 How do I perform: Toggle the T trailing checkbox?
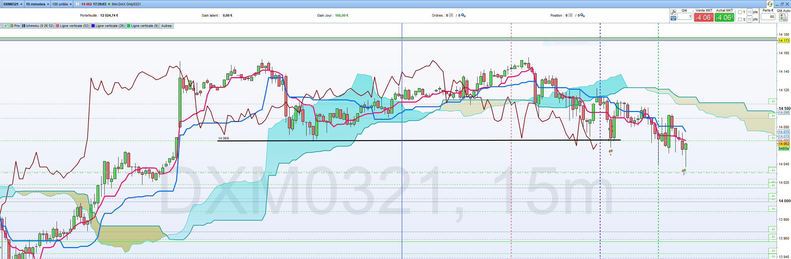point(740,12)
